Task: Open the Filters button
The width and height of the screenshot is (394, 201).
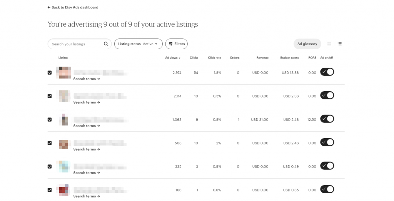Action: coord(177,44)
